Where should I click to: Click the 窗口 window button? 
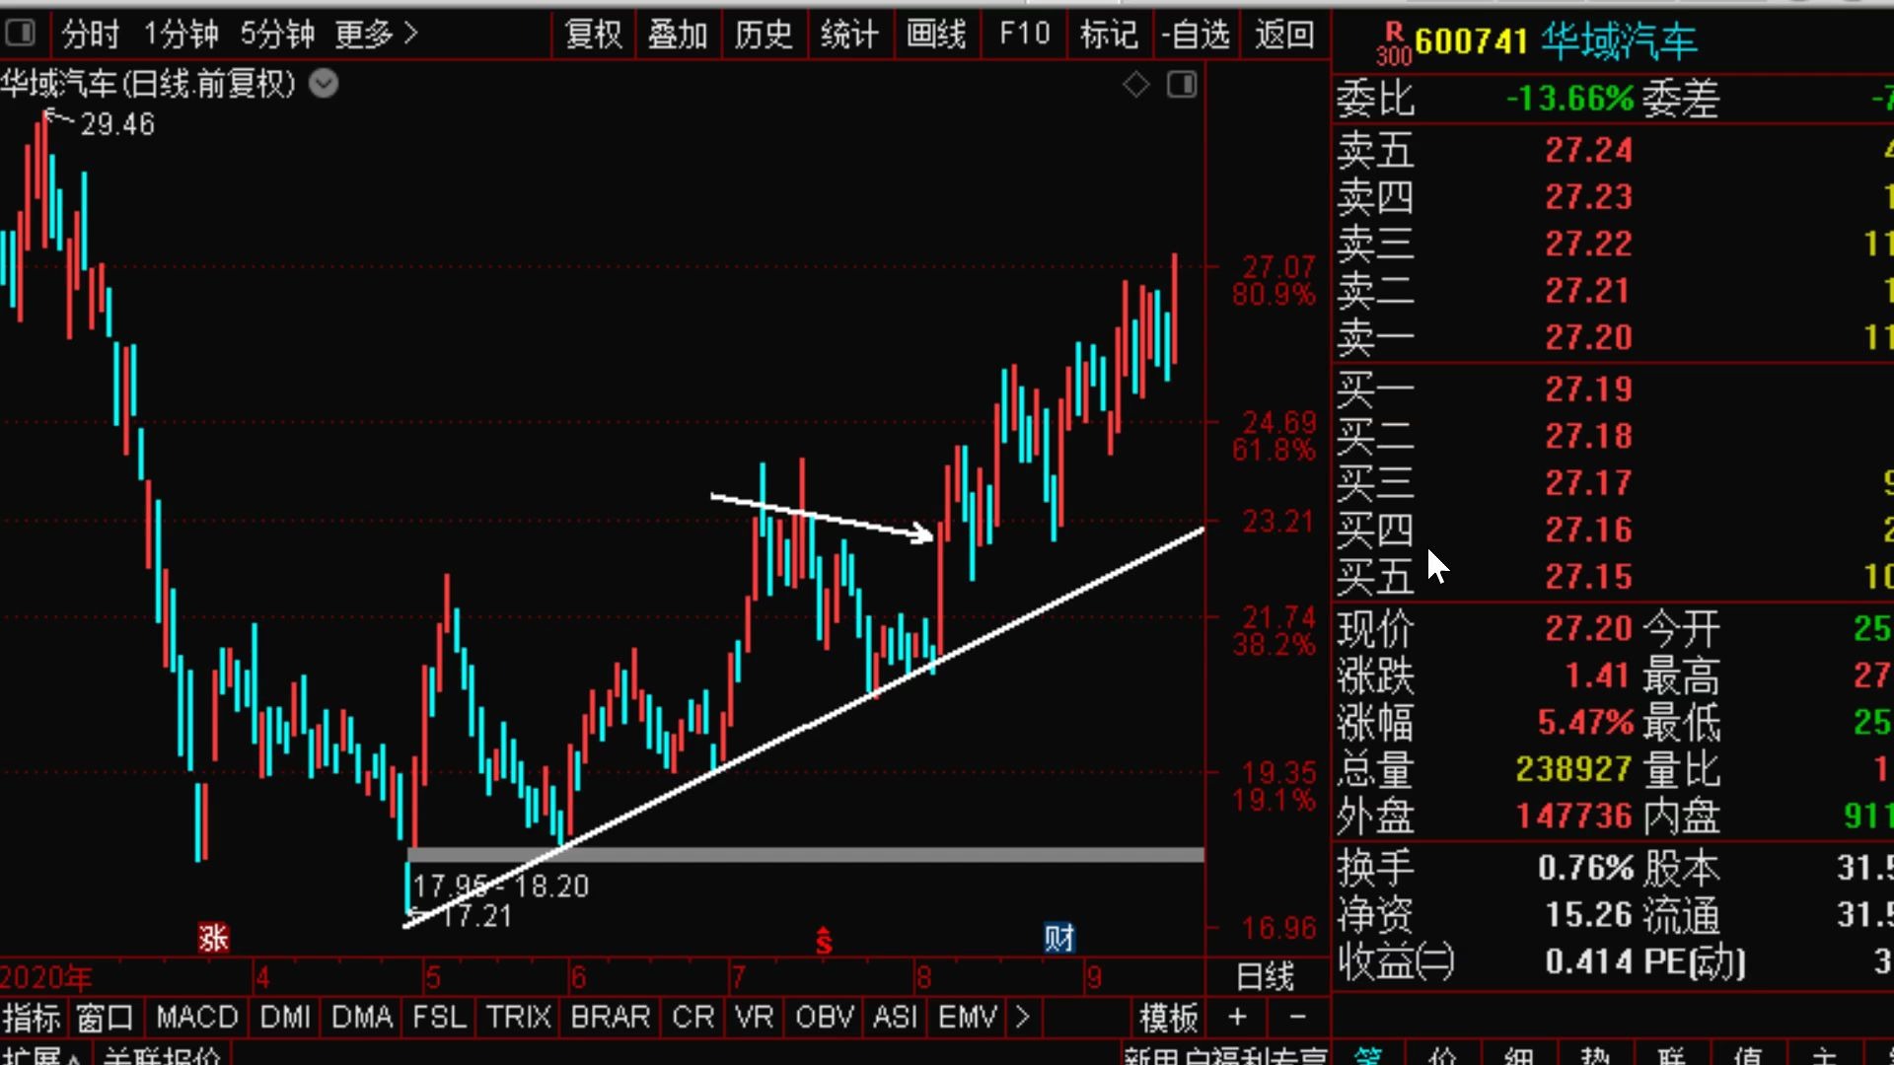tap(105, 1018)
